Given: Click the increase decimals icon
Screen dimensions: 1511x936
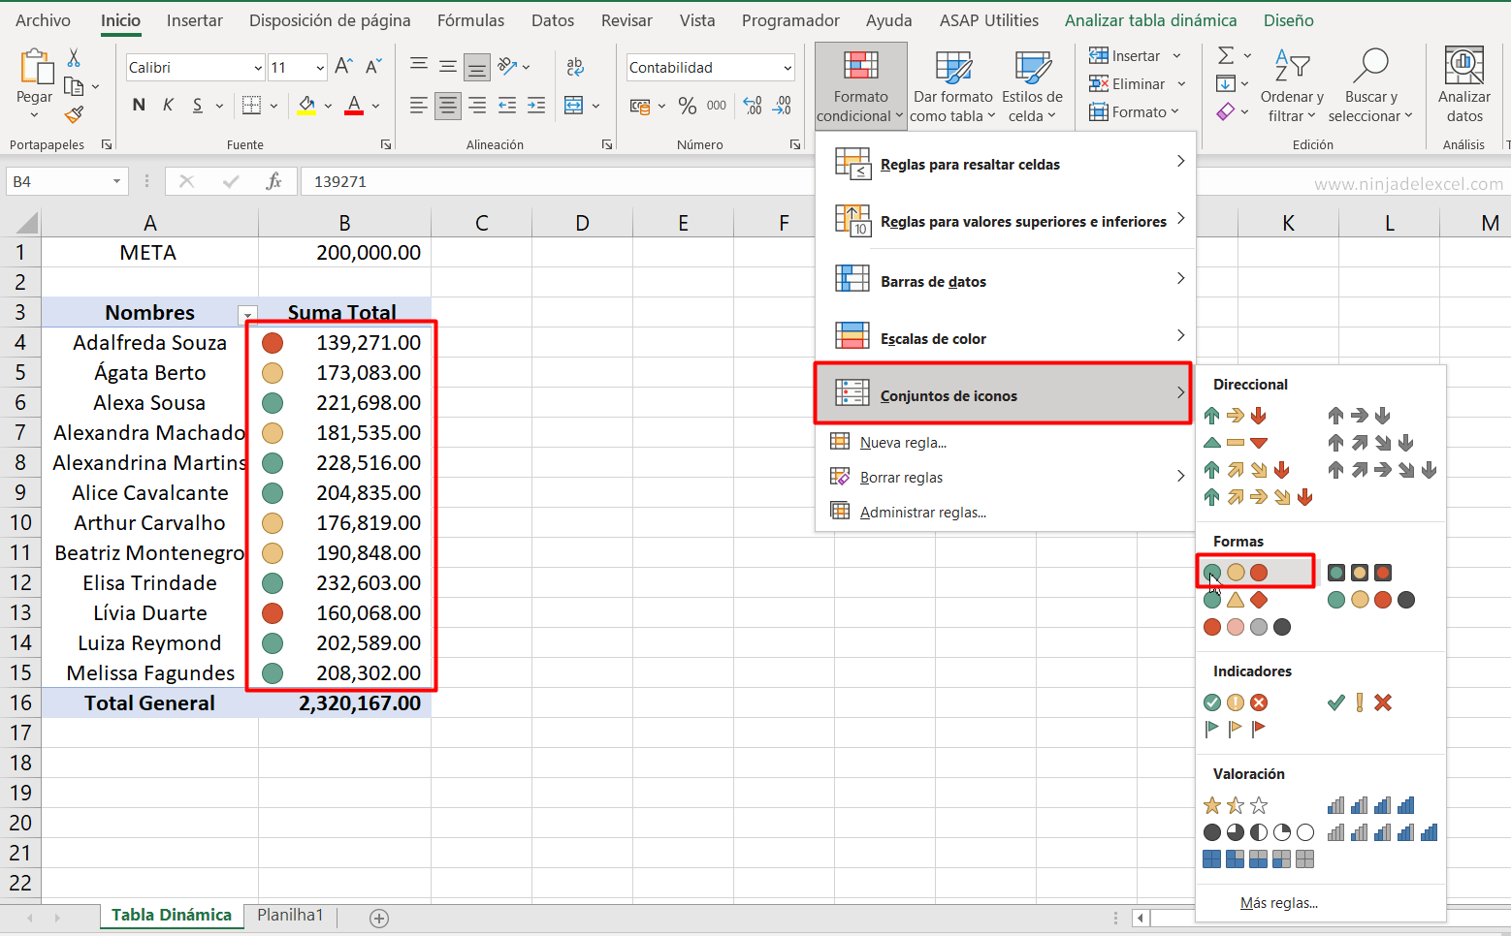Looking at the screenshot, I should (x=752, y=106).
